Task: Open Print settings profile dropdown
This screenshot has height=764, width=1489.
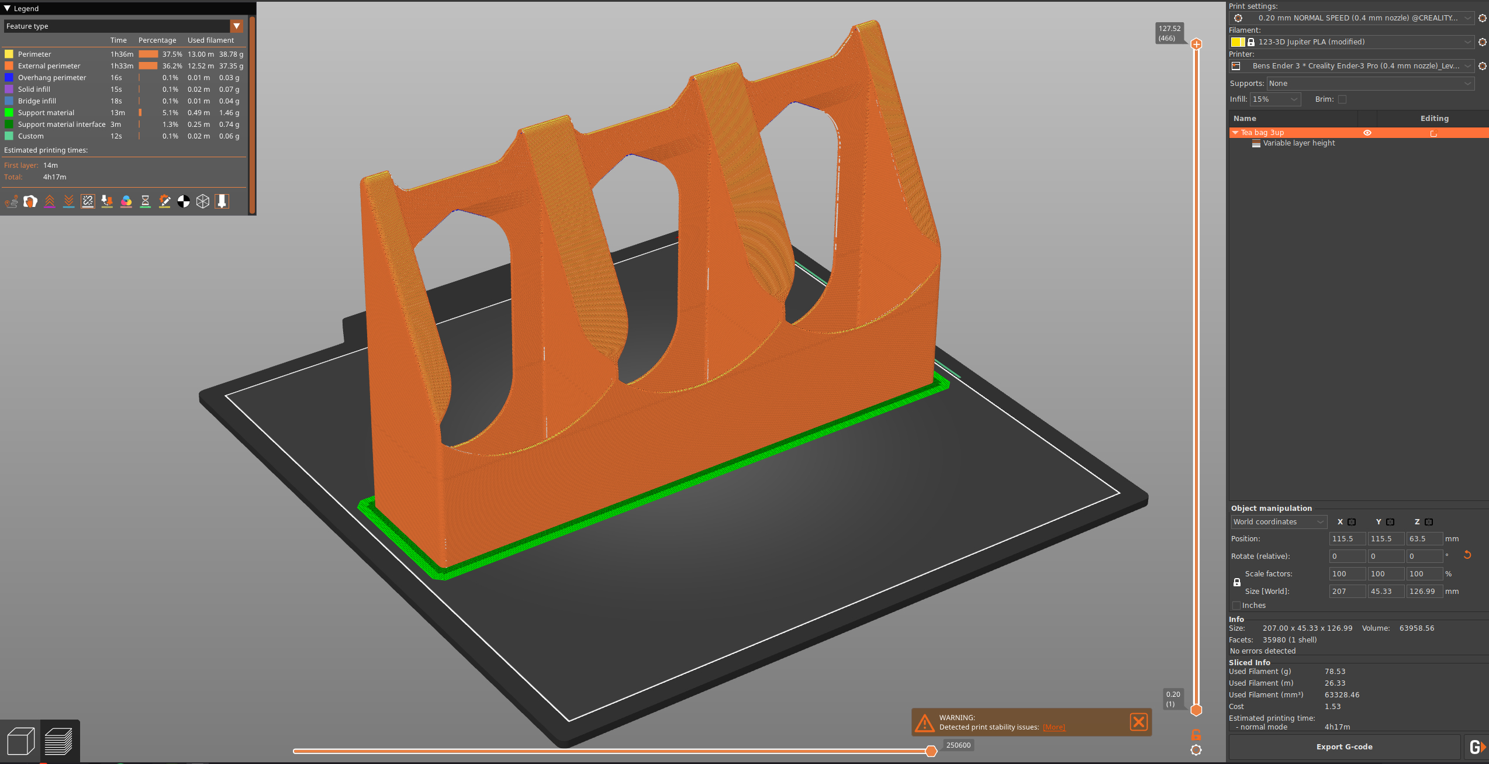Action: click(x=1353, y=18)
